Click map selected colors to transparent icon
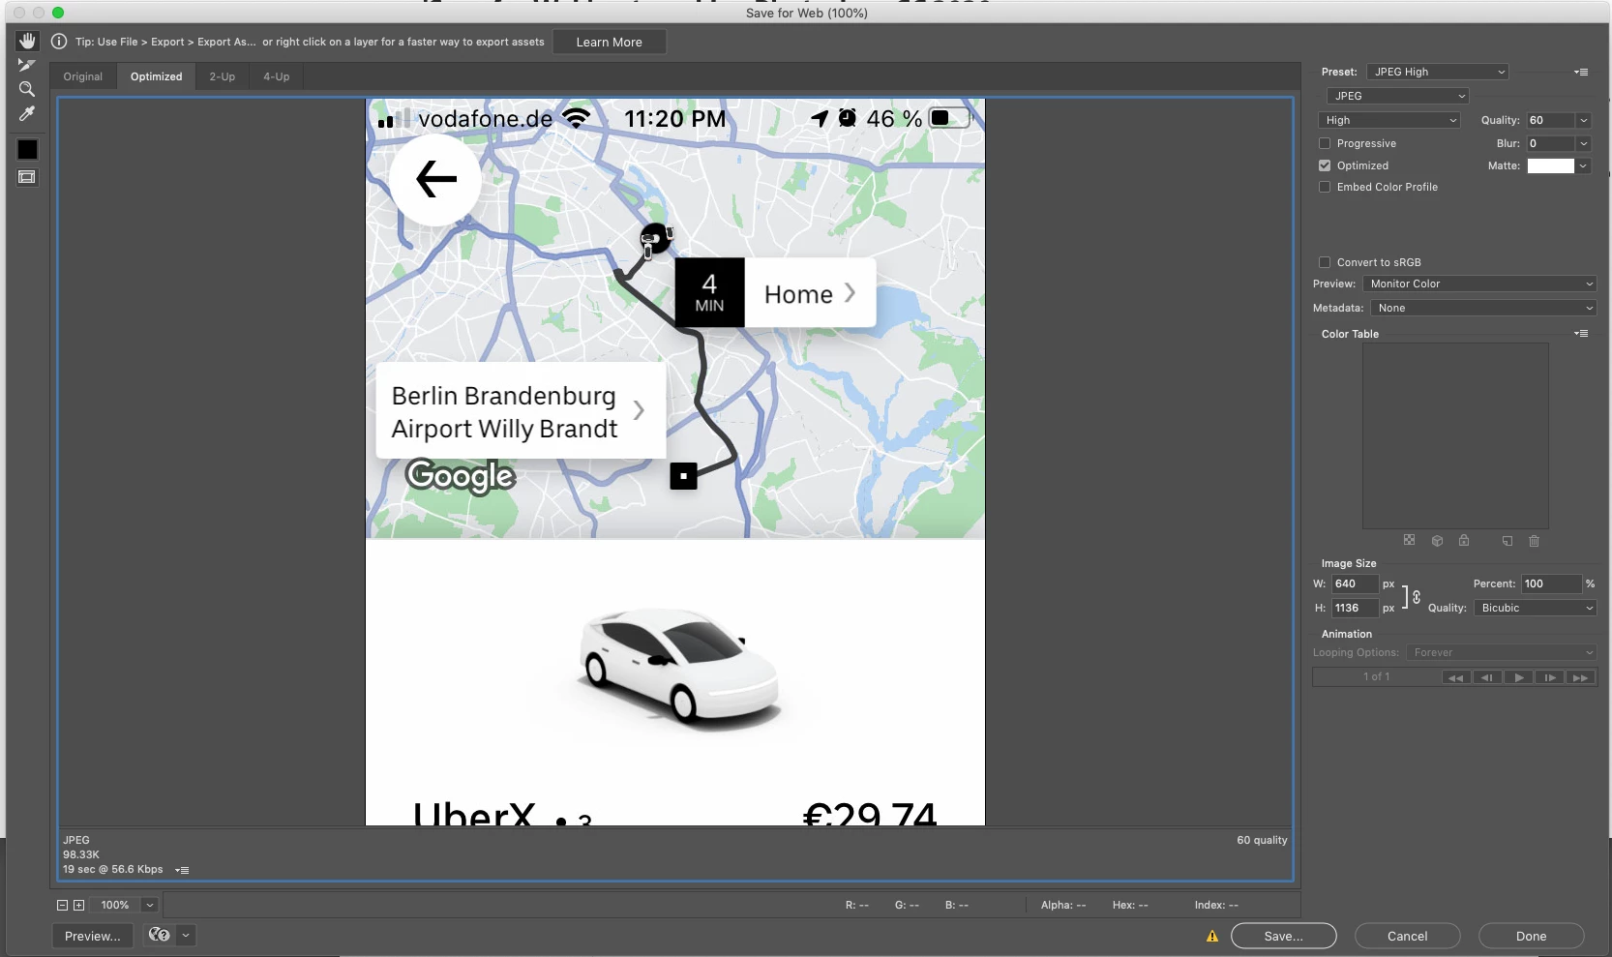 pos(1409,540)
